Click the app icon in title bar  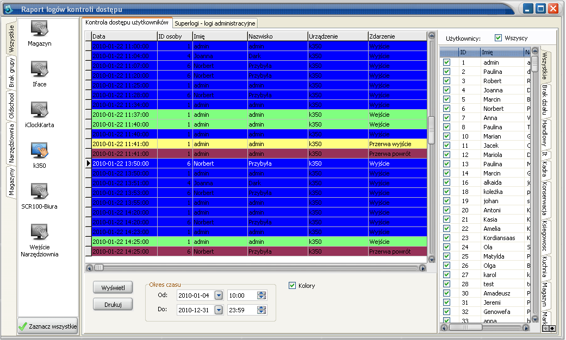8,9
